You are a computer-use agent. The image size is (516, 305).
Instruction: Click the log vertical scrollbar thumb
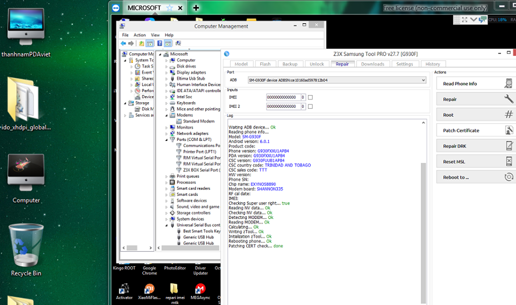pyautogui.click(x=423, y=232)
